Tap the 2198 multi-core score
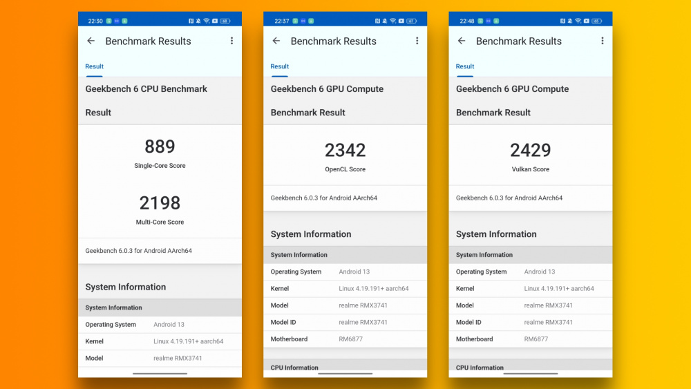Screen dimensions: 691x389 tap(160, 203)
